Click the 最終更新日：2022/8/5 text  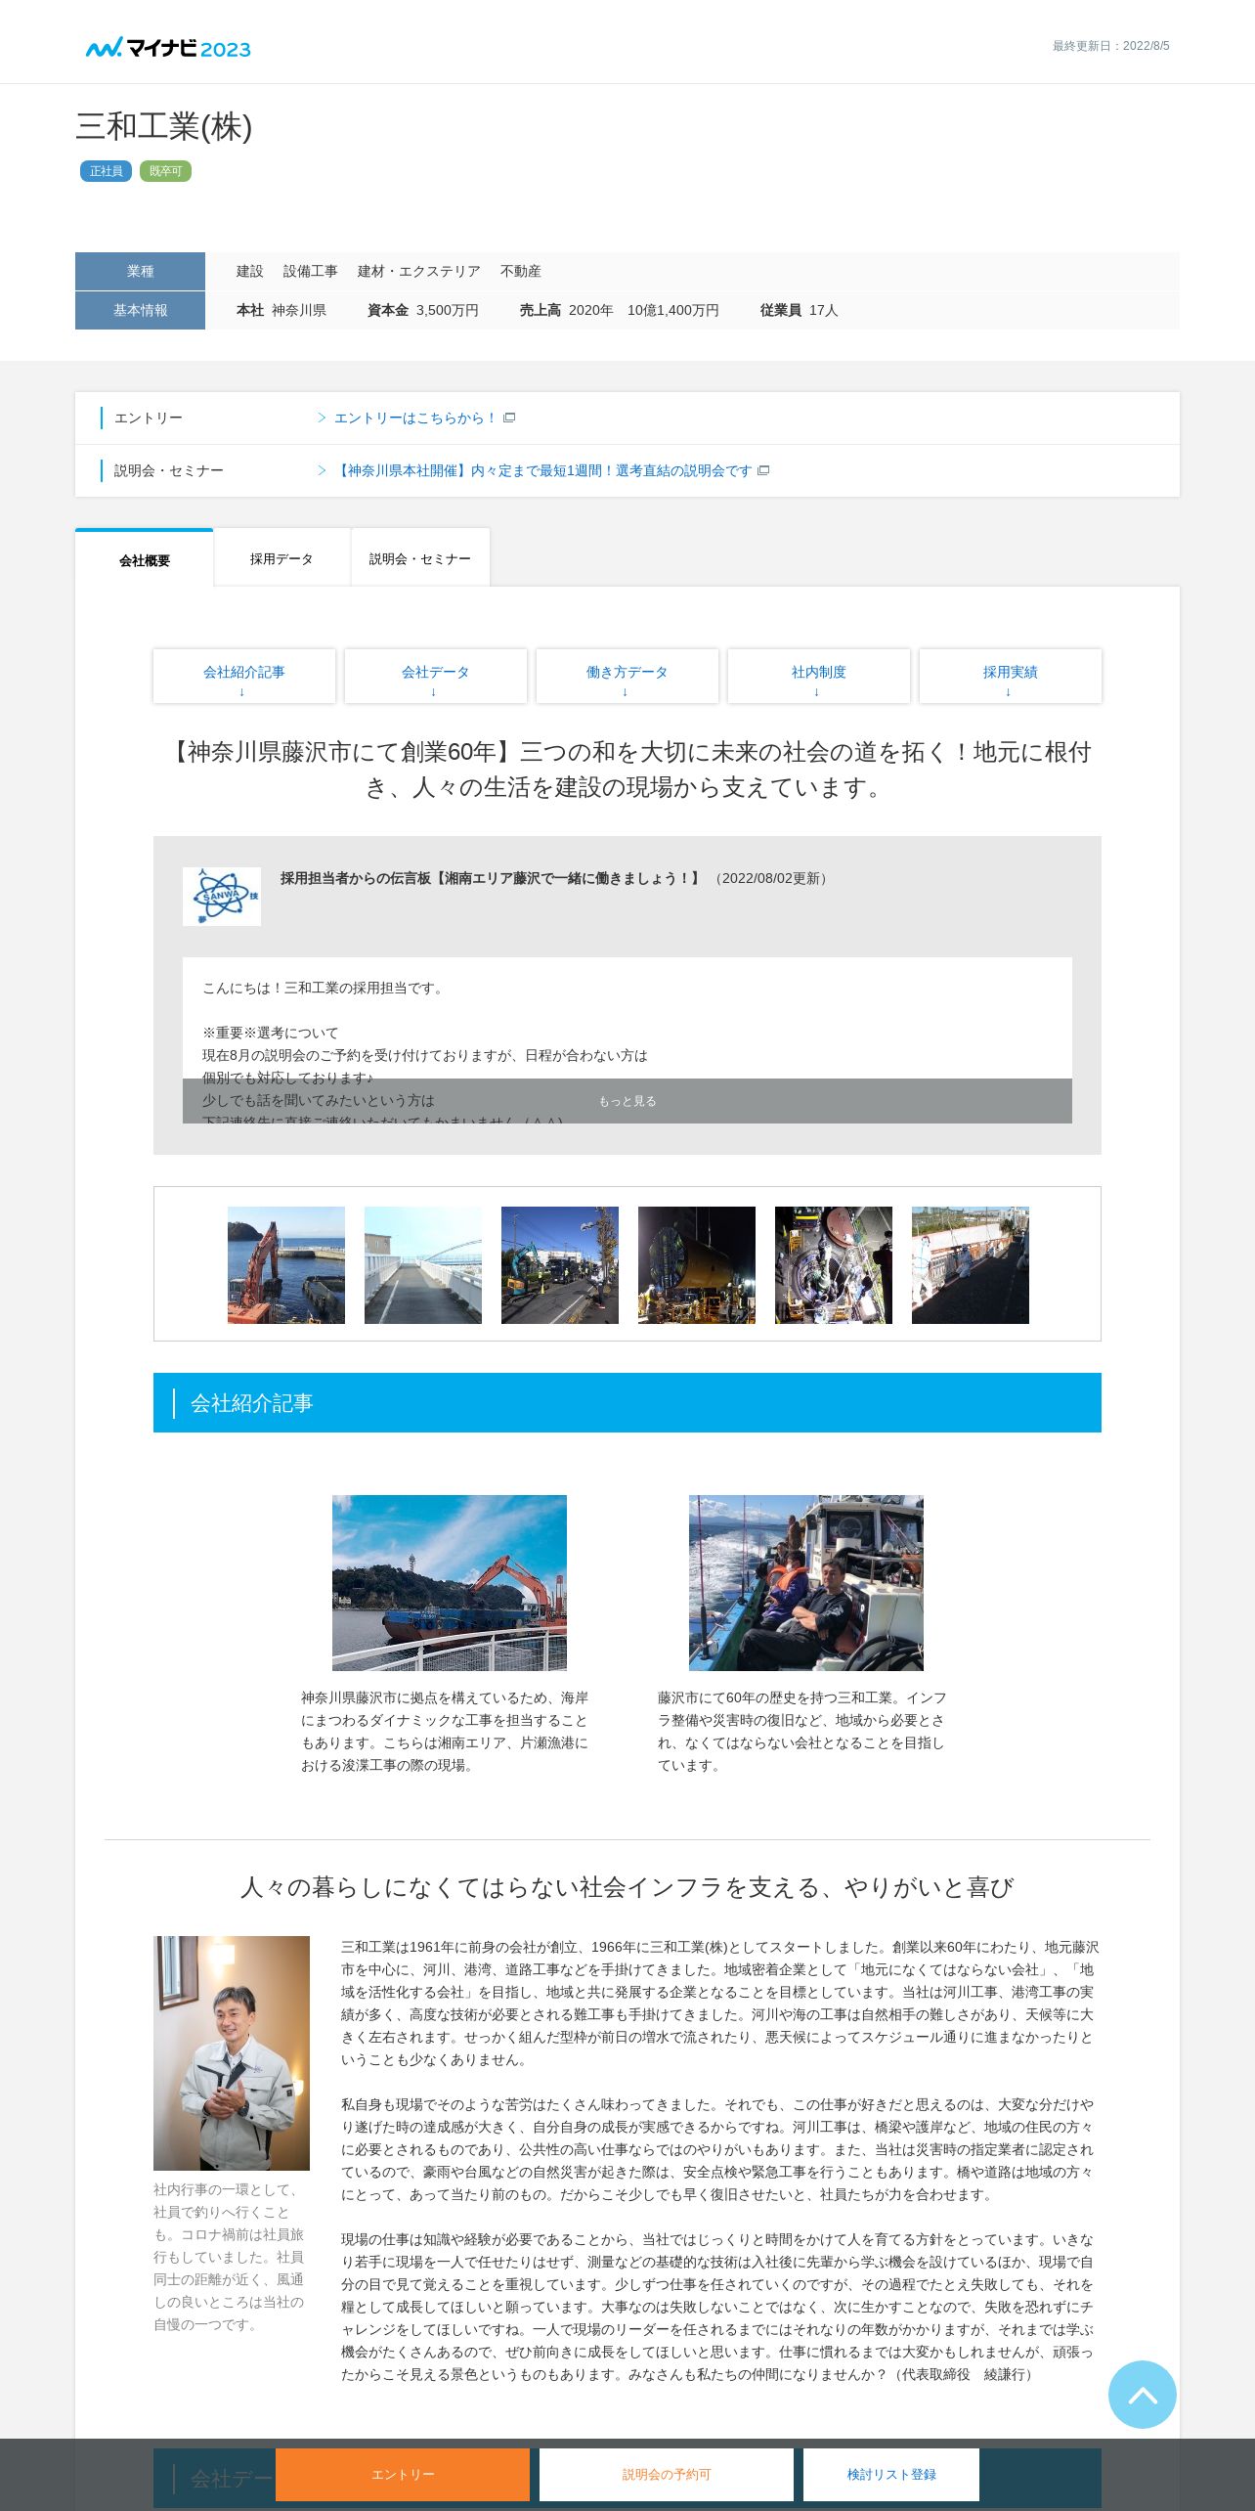[x=1111, y=46]
